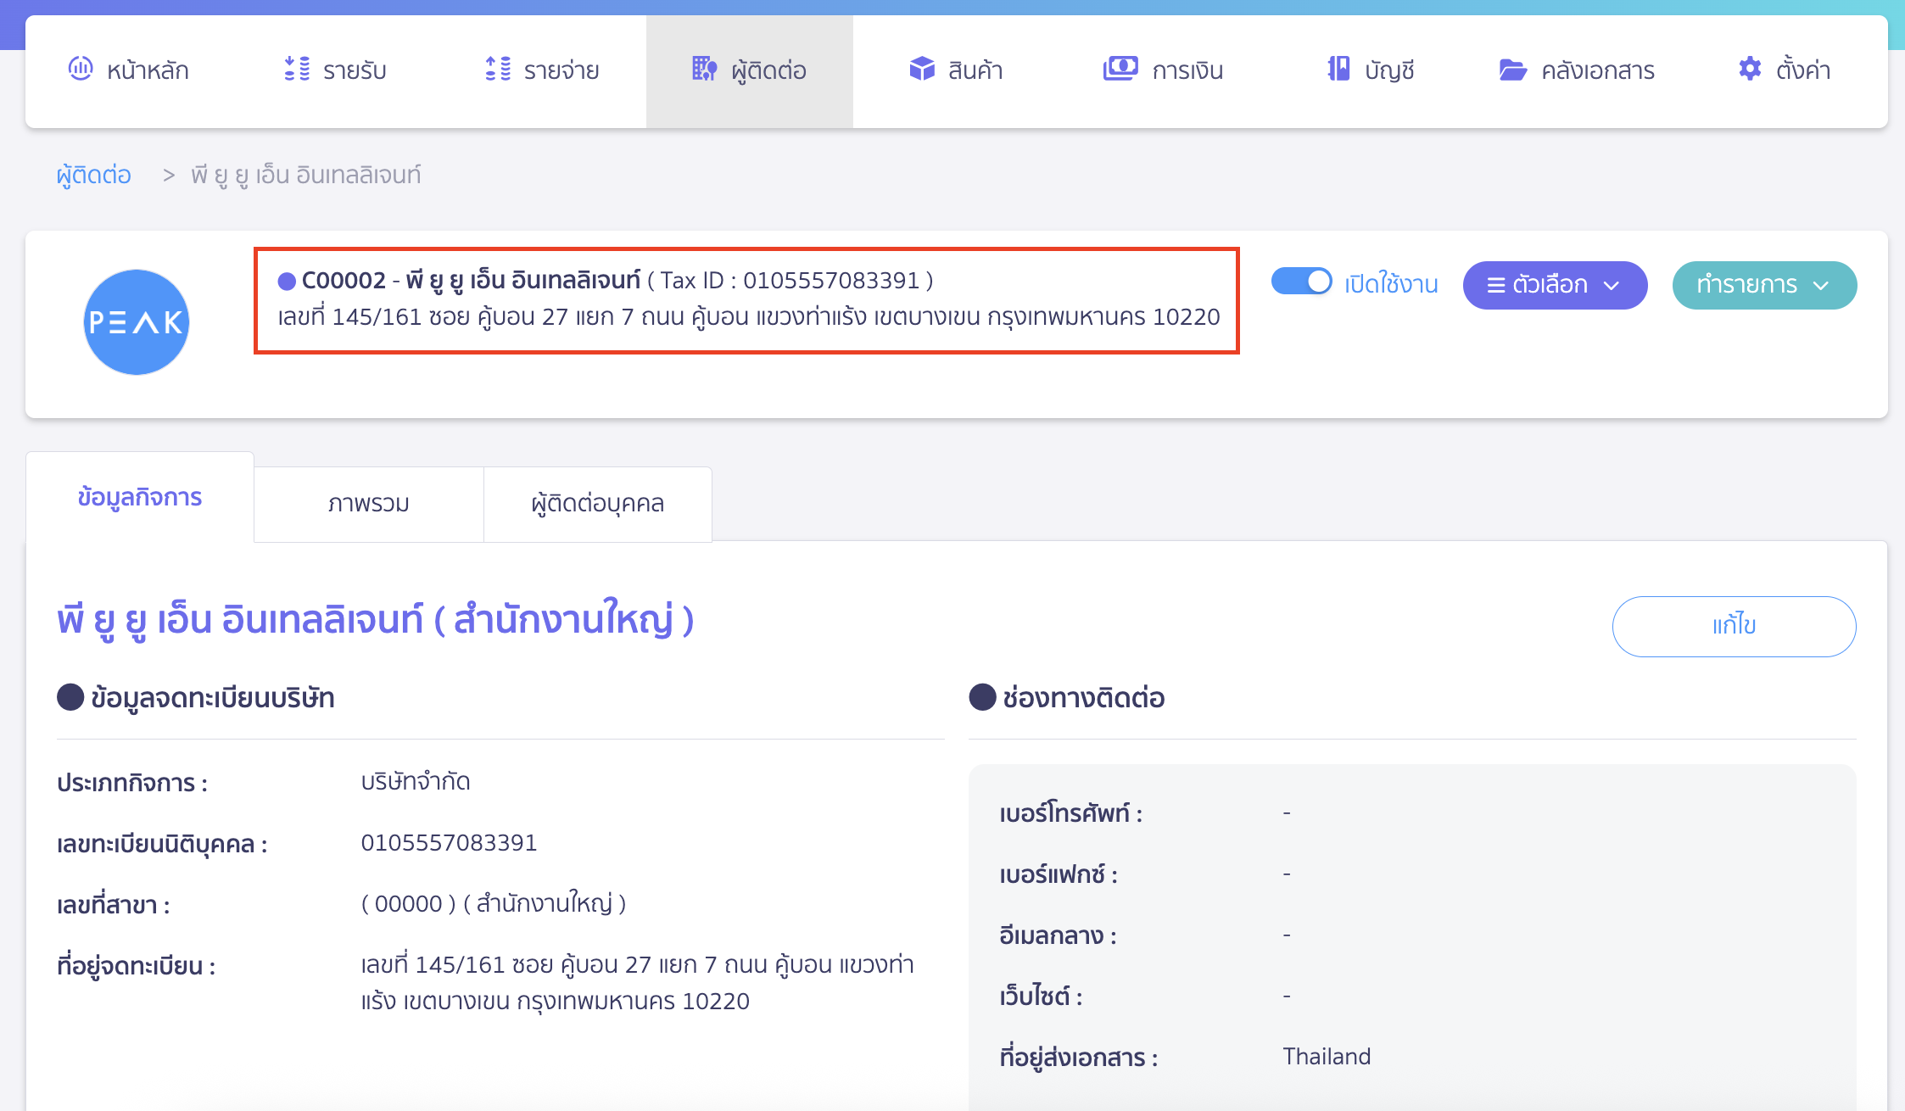Screen dimensions: 1905x1111
Task: Switch to the ภาพรวม overview tab
Action: point(368,503)
